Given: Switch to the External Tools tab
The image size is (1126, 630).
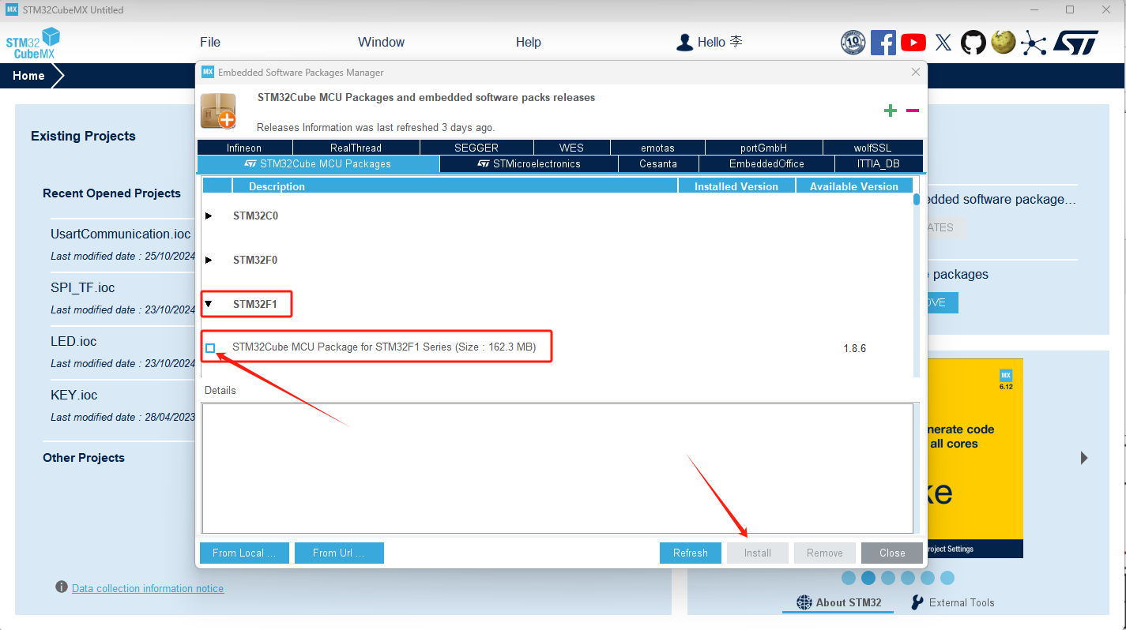Looking at the screenshot, I should pyautogui.click(x=952, y=602).
